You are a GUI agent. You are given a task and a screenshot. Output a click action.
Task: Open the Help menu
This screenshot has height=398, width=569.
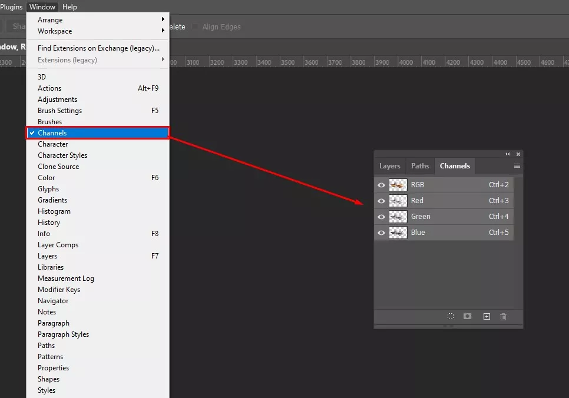70,7
